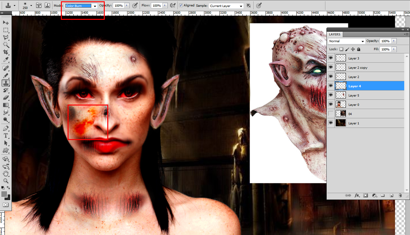Screen dimensions: 410x235
Task: Open the layer Fill slider arrow
Action: 394,49
